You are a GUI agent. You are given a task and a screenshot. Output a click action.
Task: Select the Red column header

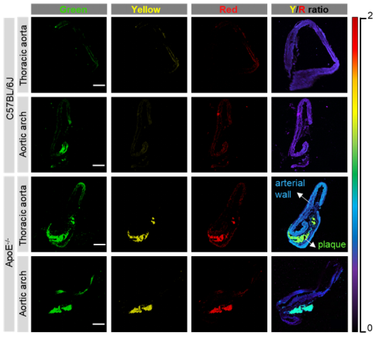click(229, 9)
